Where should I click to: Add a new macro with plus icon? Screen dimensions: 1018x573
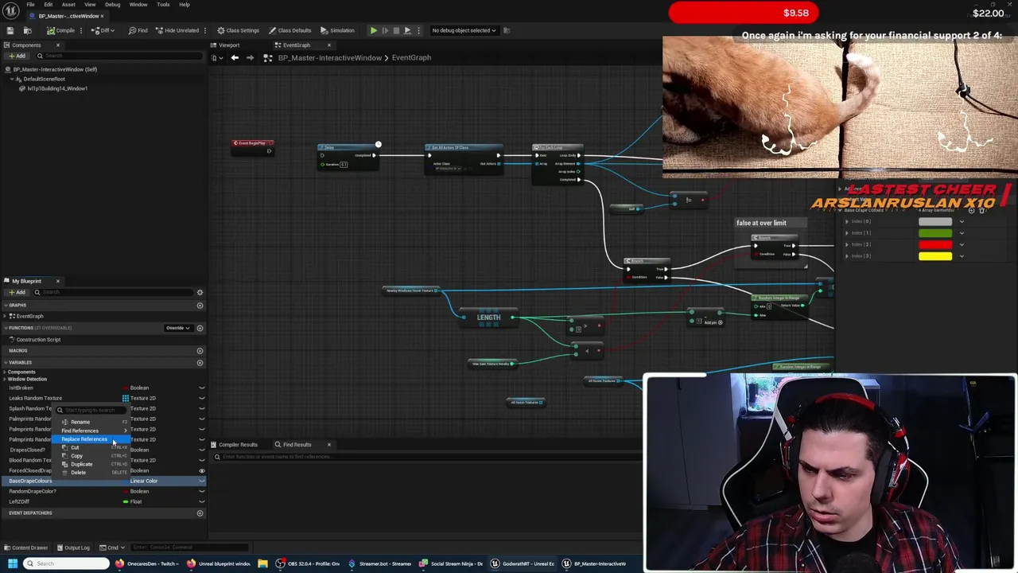(x=200, y=351)
